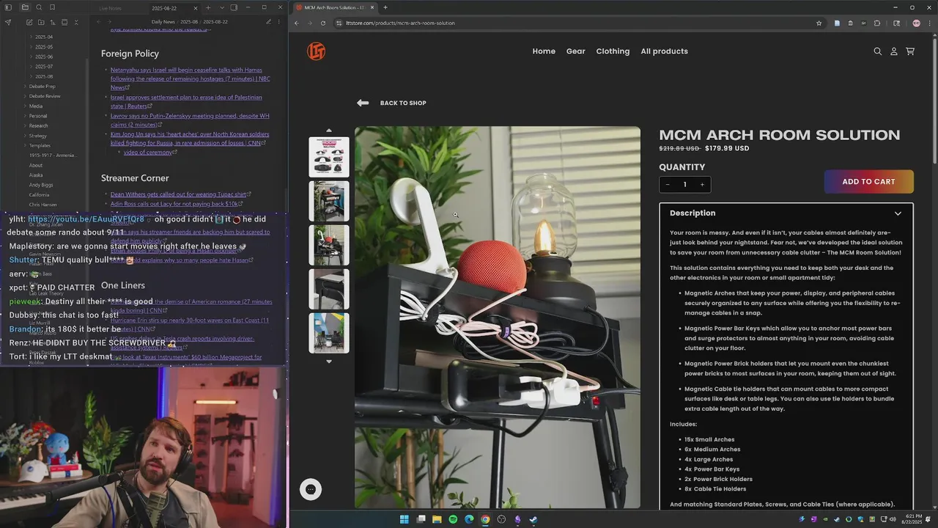Expand Templates folder in sidebar
The height and width of the screenshot is (528, 938).
(x=40, y=145)
